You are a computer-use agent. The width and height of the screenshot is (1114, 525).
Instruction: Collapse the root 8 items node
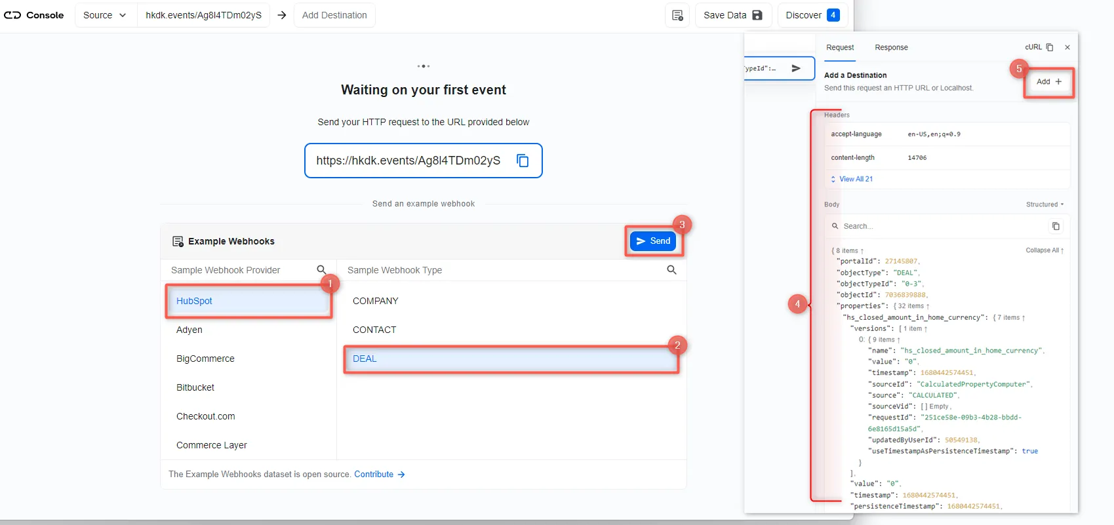coord(848,251)
